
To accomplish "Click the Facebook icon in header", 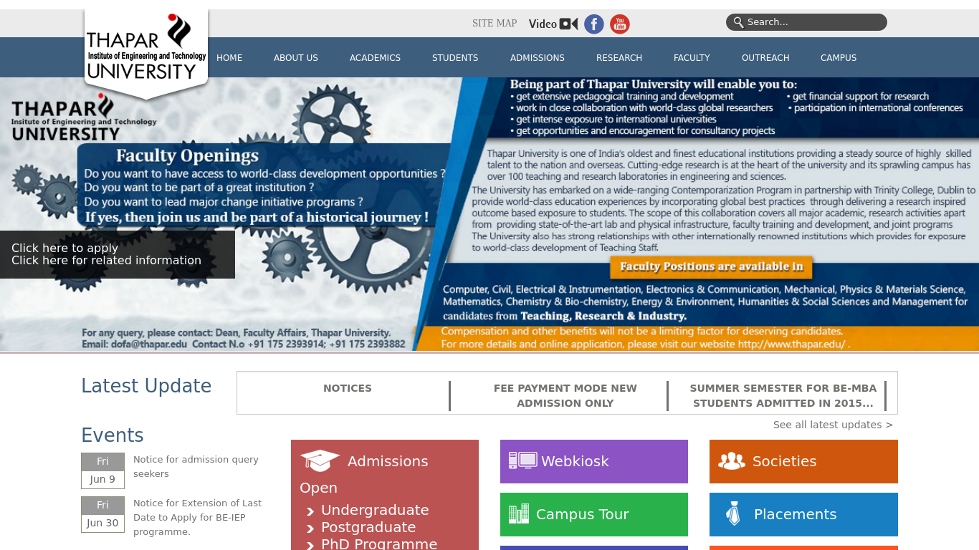I will 593,24.
